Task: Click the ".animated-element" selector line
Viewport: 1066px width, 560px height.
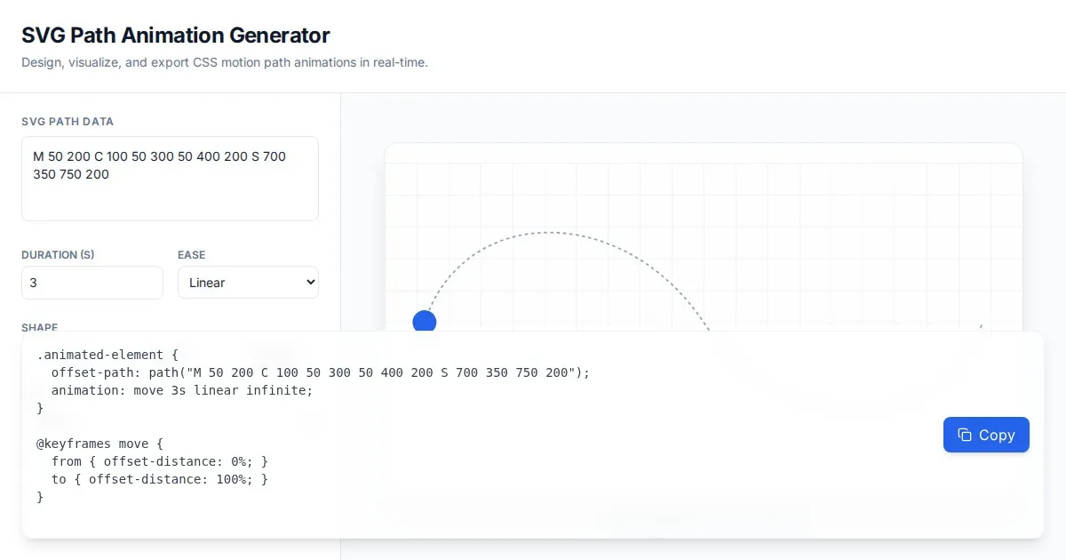Action: [107, 355]
